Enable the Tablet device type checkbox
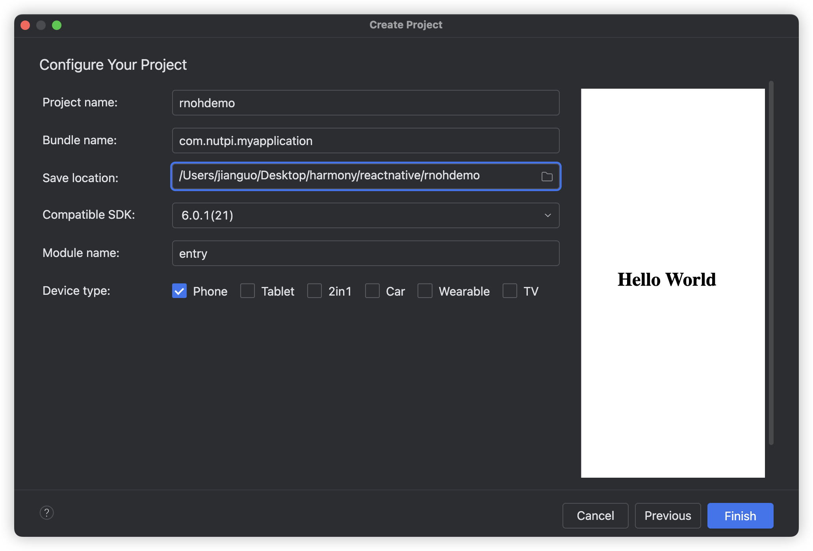813x551 pixels. 247,291
